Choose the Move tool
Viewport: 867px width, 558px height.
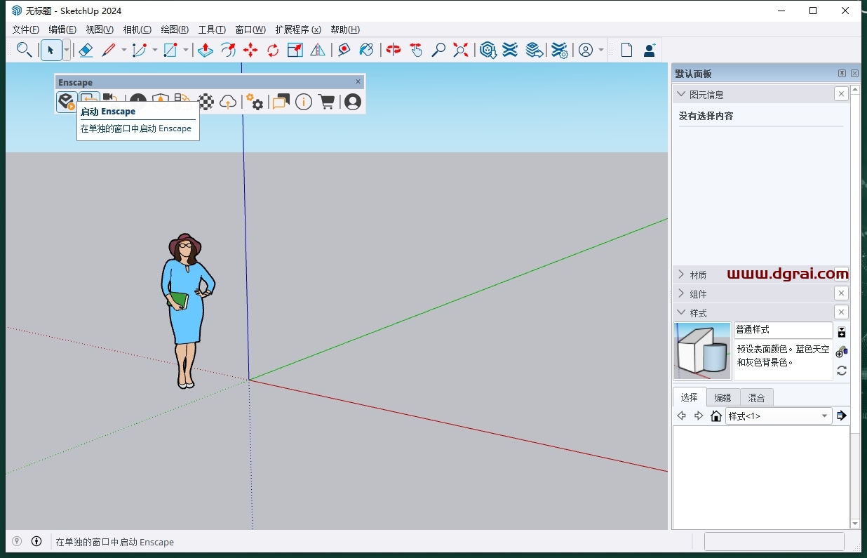[x=250, y=50]
